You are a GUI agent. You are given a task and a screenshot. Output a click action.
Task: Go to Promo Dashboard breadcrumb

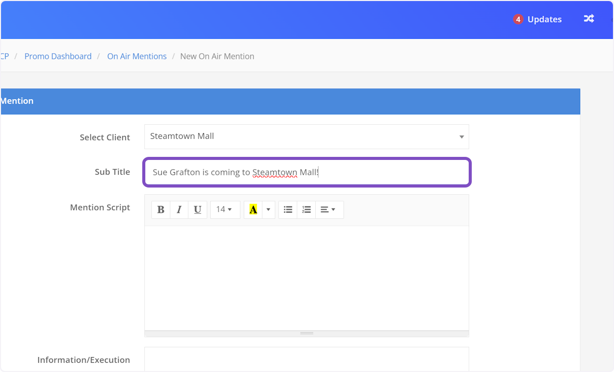pyautogui.click(x=58, y=56)
